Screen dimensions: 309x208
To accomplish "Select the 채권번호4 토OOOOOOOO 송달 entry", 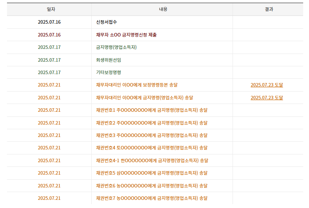I will point(152,148).
